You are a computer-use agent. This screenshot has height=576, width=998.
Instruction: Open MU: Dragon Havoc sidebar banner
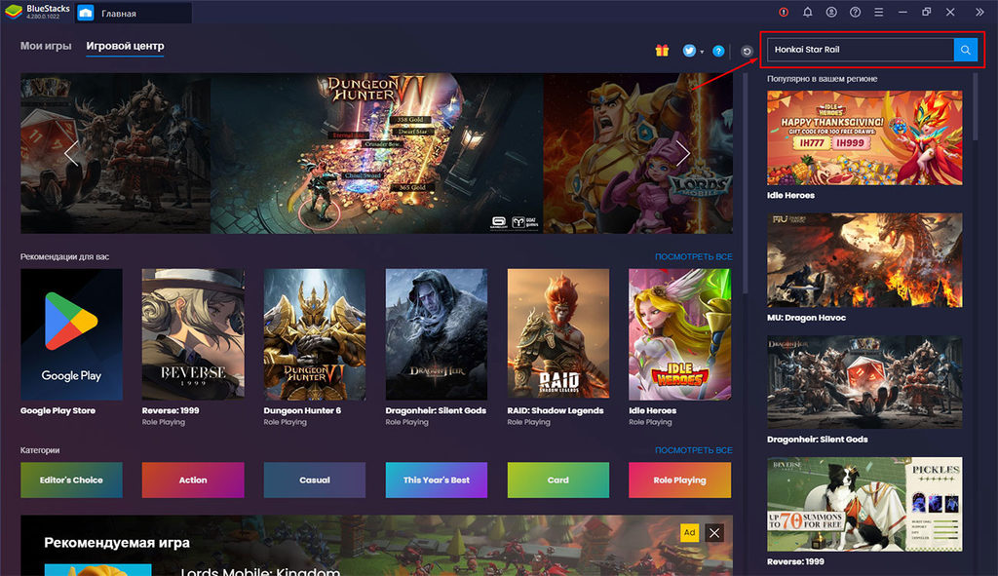click(864, 259)
